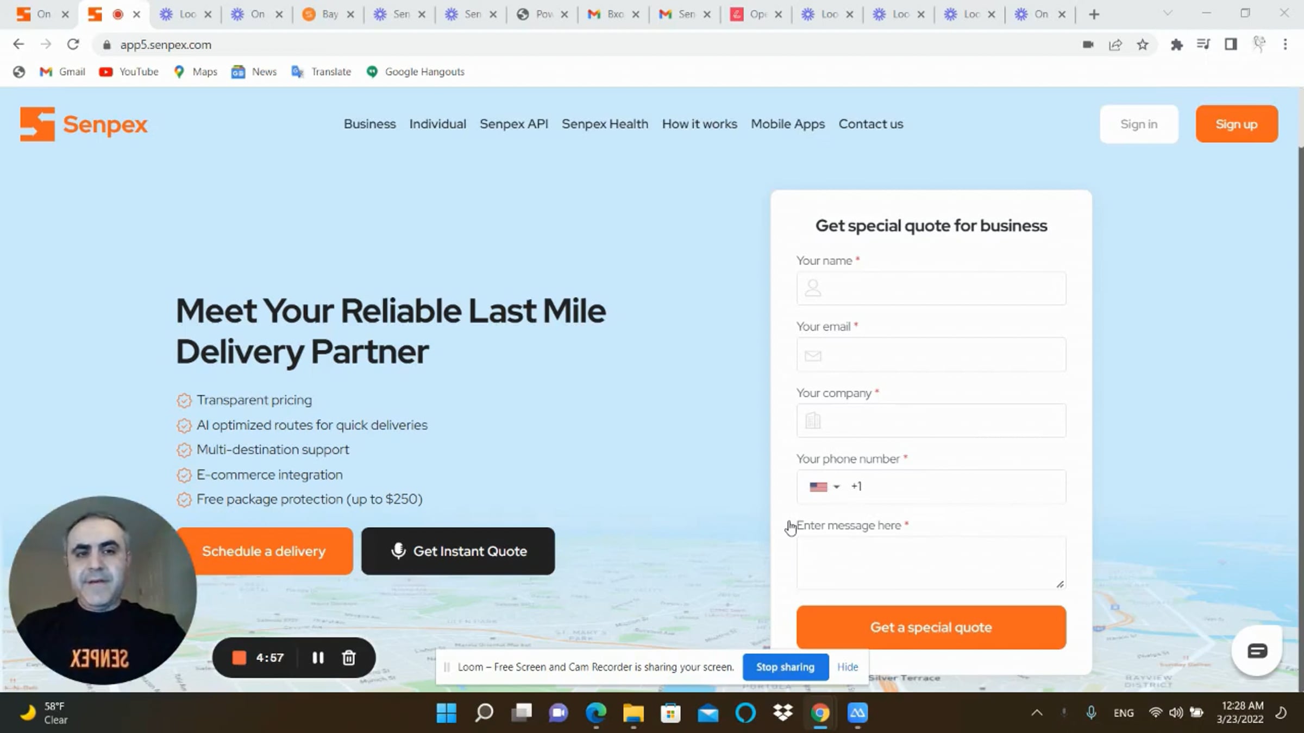Click Get Instant Quote button
The width and height of the screenshot is (1304, 733).
[458, 551]
